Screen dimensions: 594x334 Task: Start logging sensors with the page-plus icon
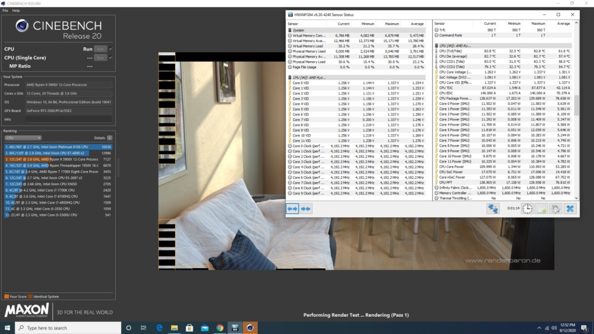coord(542,208)
